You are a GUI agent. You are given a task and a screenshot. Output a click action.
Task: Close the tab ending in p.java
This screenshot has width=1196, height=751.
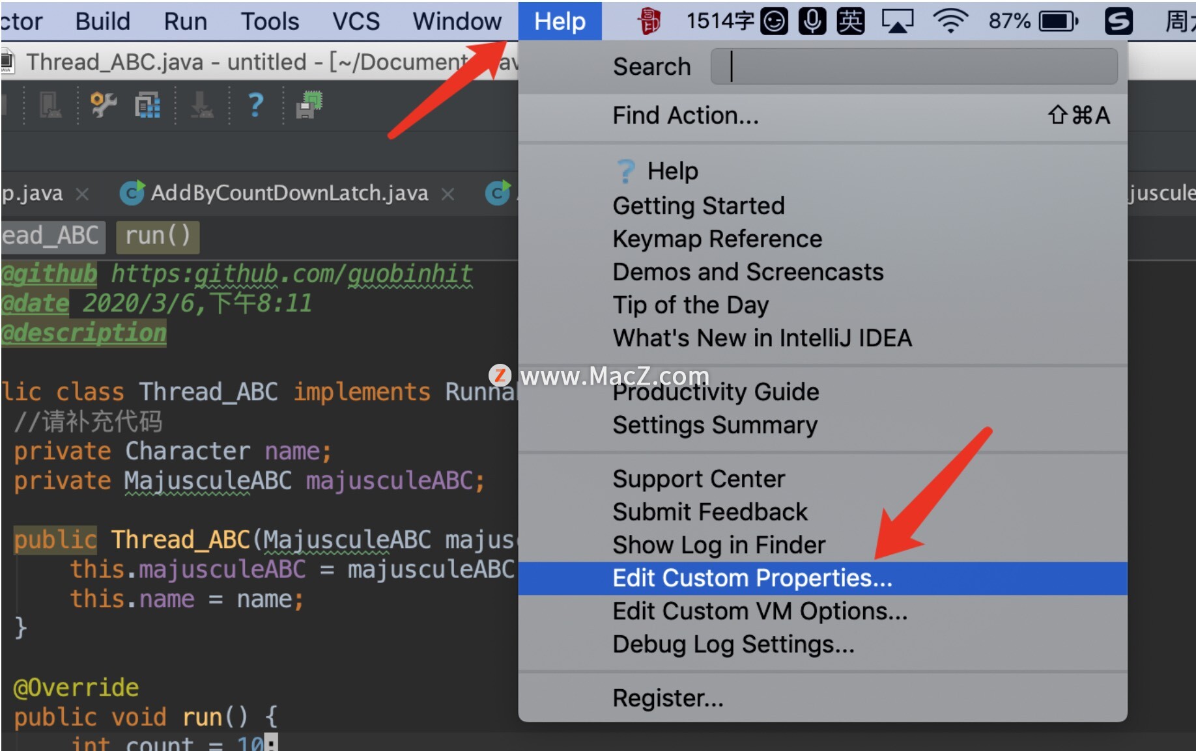(x=82, y=194)
